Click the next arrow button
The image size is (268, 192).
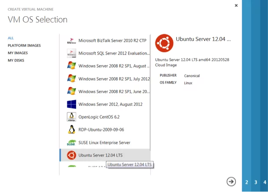pos(231,181)
